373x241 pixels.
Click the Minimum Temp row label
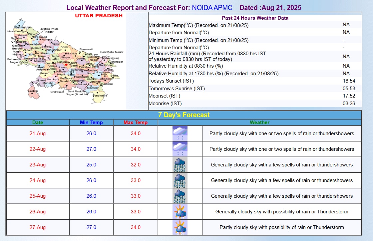coord(198,40)
